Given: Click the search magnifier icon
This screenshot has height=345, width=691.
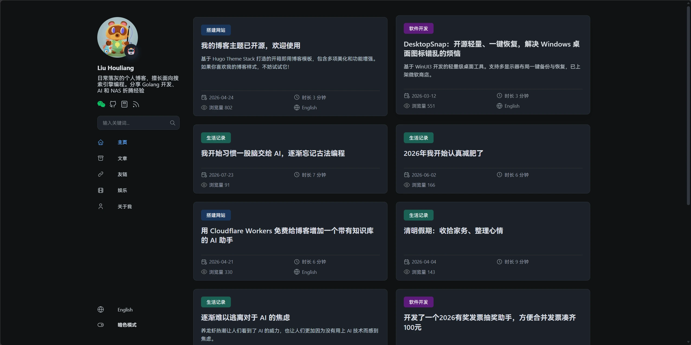Looking at the screenshot, I should (173, 123).
